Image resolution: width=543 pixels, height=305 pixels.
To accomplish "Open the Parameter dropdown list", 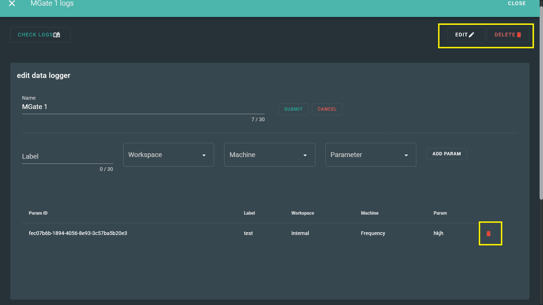I will coord(370,155).
